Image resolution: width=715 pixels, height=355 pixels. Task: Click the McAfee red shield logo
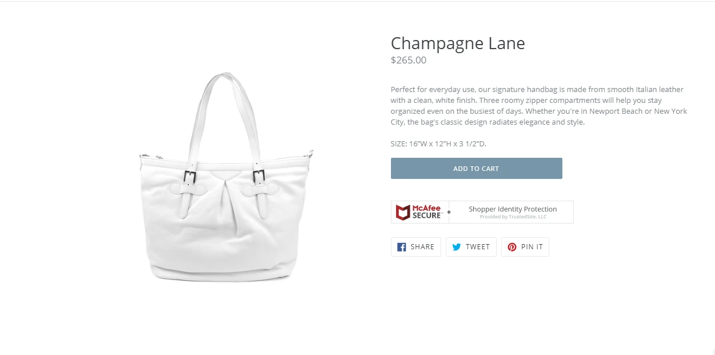click(403, 212)
